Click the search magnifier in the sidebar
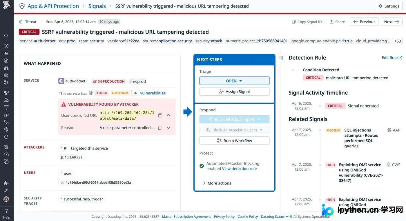Screen dimensions: 406x221 (6, 36)
